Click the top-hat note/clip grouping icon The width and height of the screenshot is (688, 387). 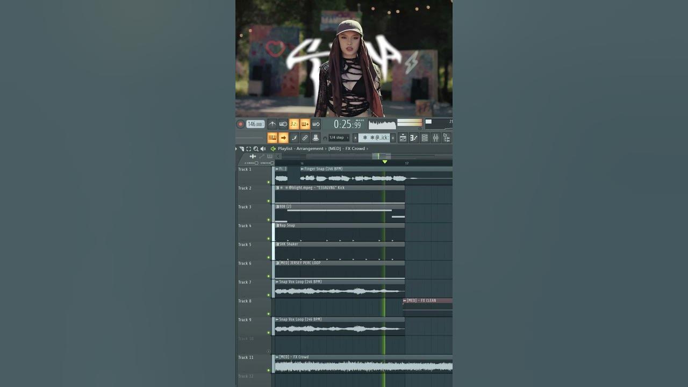click(316, 138)
